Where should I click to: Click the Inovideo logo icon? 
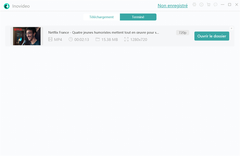tap(7, 6)
